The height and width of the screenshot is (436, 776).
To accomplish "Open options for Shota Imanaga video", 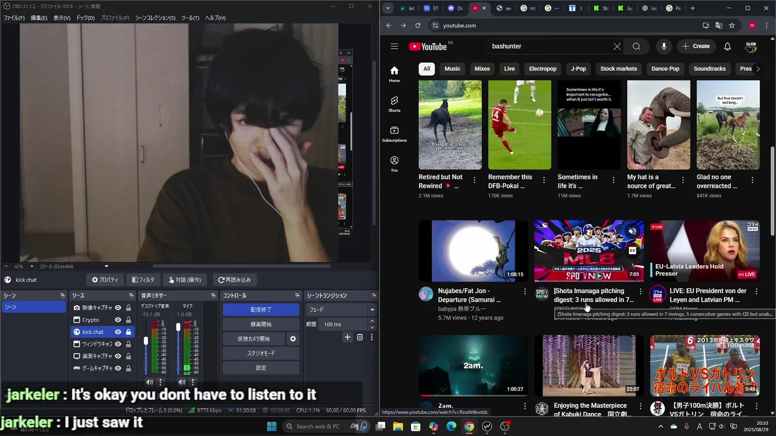I will 640,291.
